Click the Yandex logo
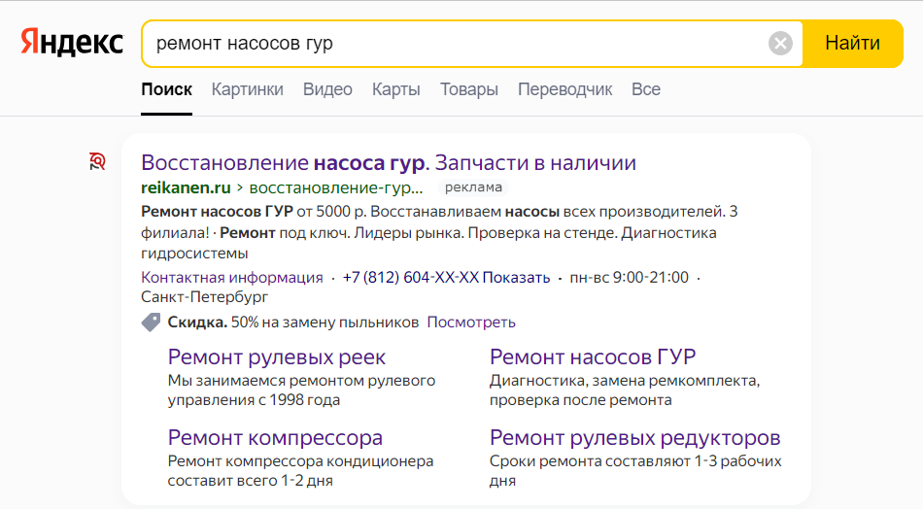The image size is (923, 509). [72, 43]
